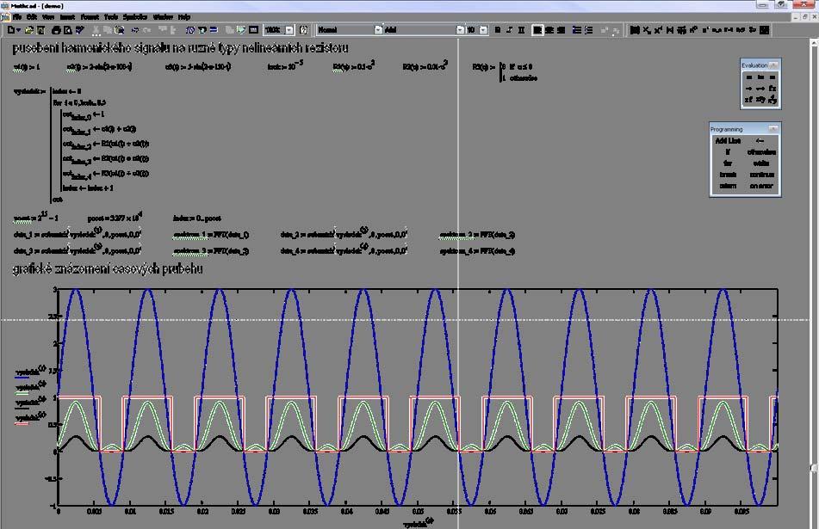Close the Programming palette
This screenshot has width=819, height=529.
point(773,128)
